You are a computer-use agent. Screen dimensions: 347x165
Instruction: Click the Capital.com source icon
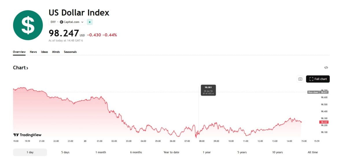61,22
